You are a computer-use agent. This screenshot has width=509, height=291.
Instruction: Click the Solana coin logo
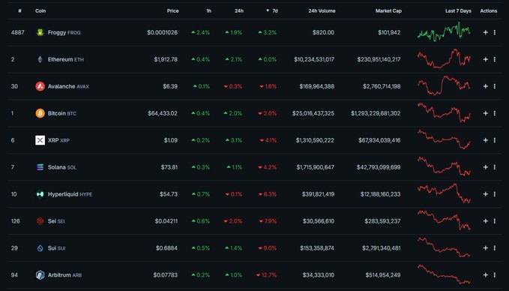pos(40,167)
